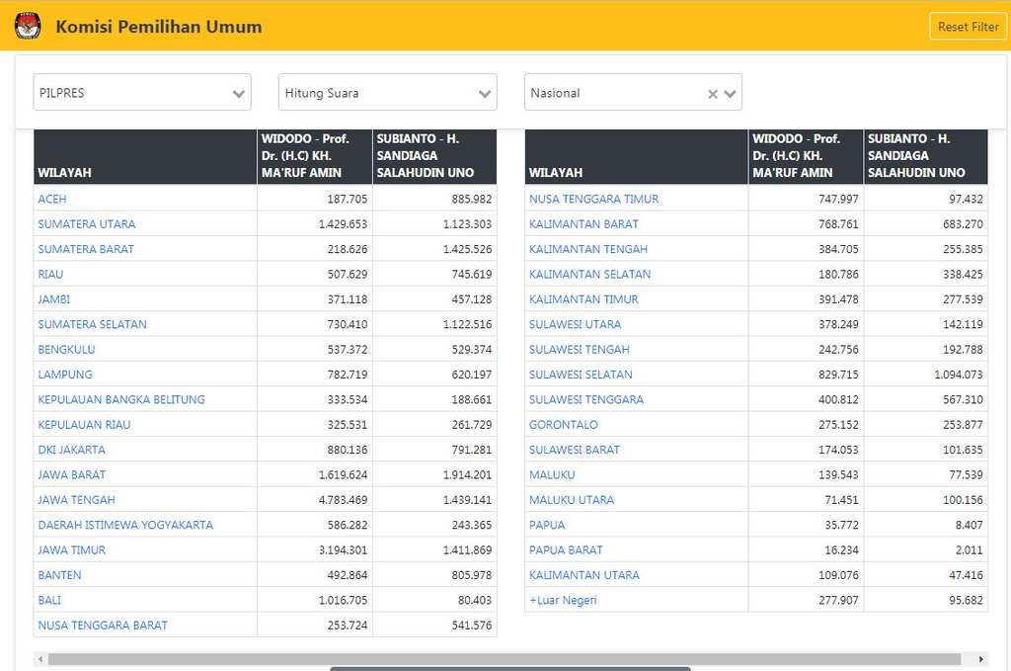This screenshot has width=1011, height=671.
Task: Open the JAWA TIMUR link
Action: pos(71,550)
